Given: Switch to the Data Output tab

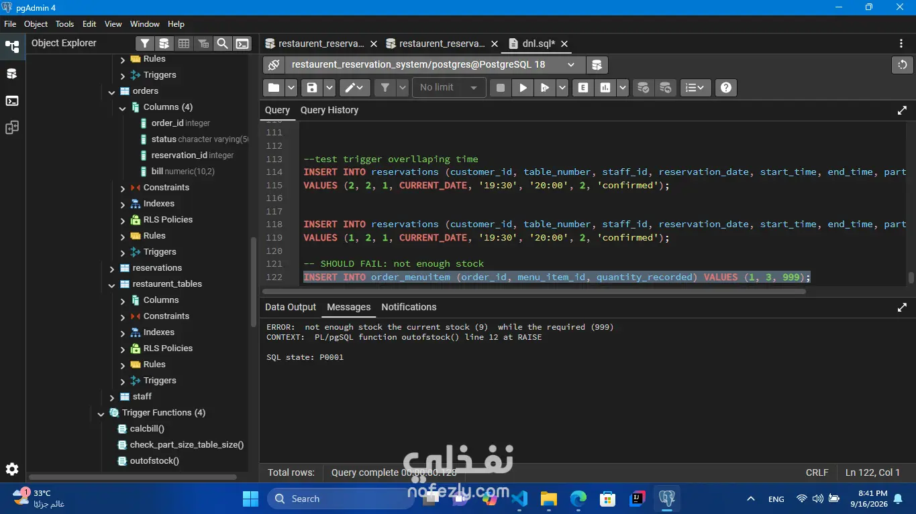Looking at the screenshot, I should click(x=291, y=307).
